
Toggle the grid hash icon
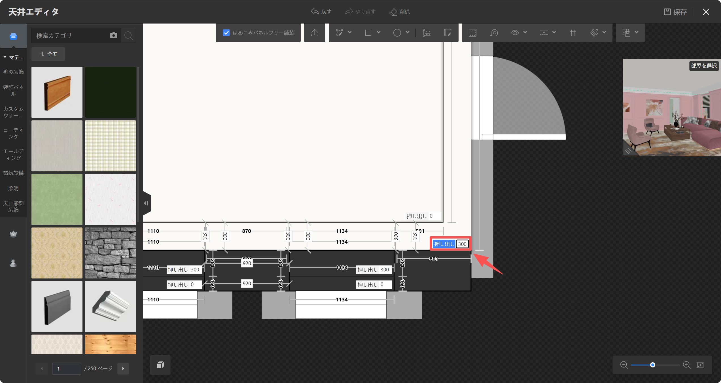573,33
